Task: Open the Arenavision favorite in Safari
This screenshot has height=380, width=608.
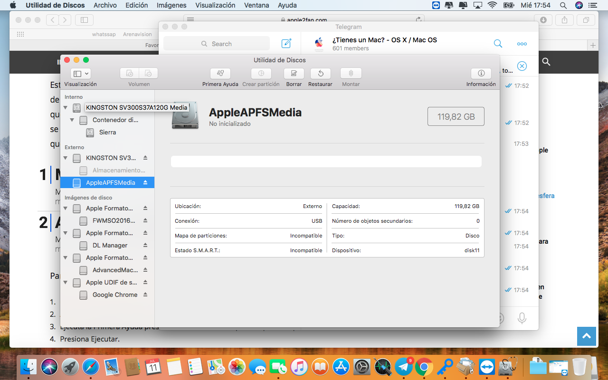Action: point(137,34)
